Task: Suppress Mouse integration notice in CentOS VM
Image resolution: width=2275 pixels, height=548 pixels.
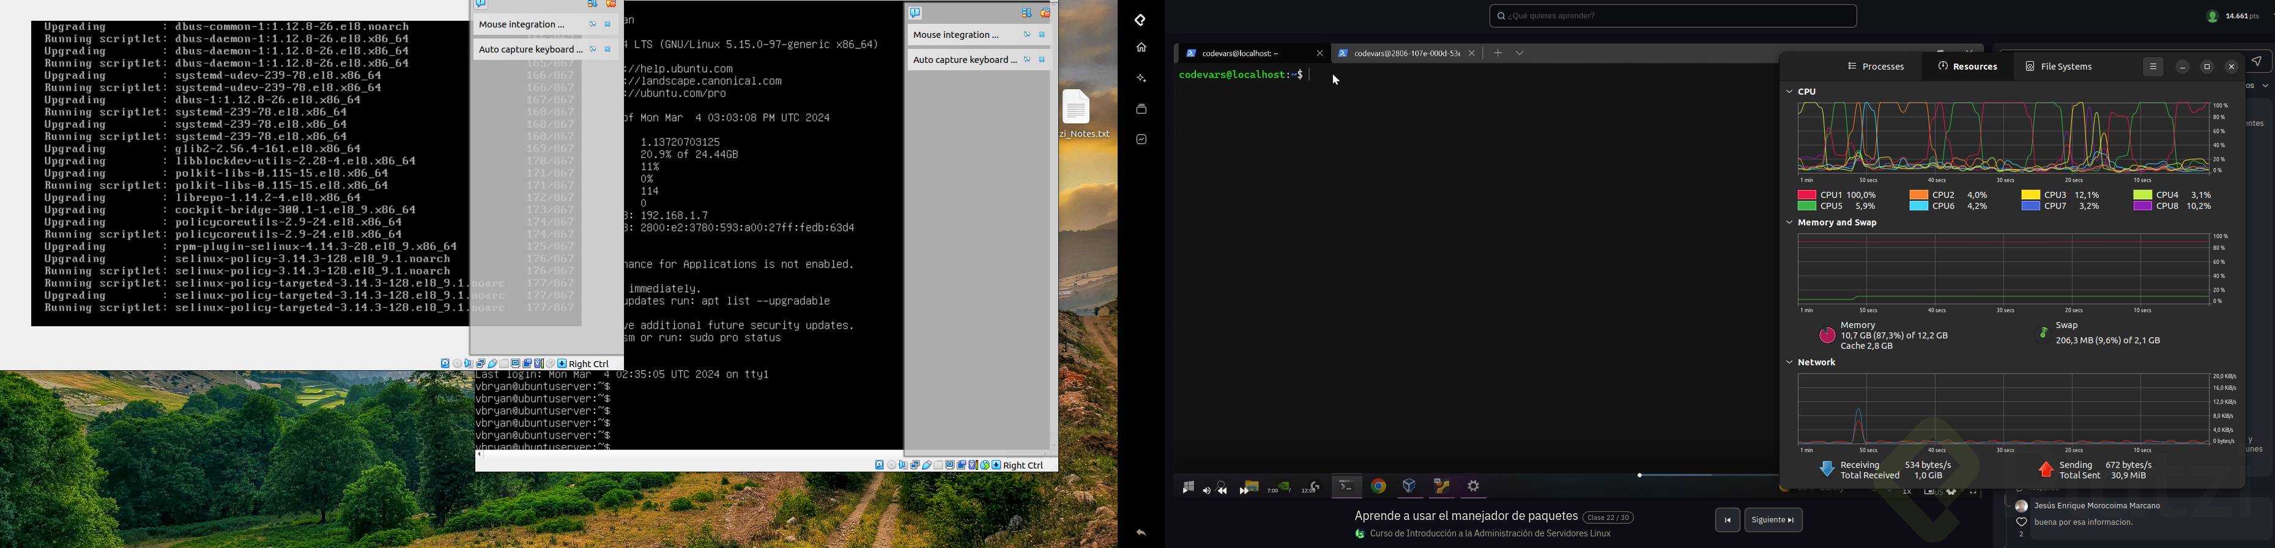Action: coord(593,24)
